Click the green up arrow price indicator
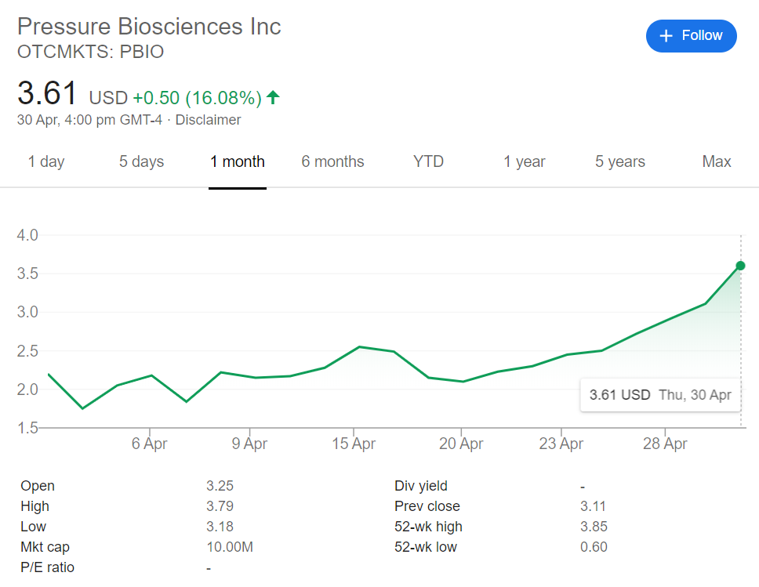This screenshot has height=587, width=759. 273,98
